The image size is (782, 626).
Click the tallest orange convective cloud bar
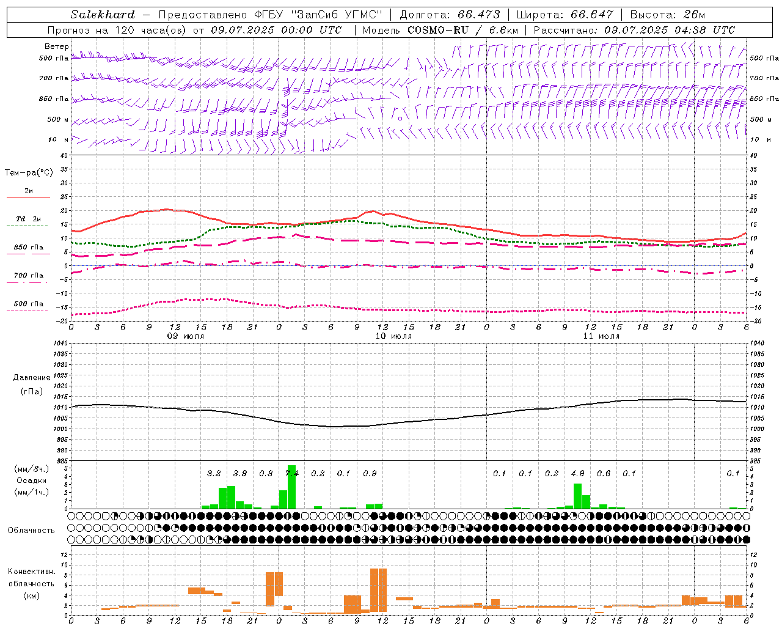click(379, 591)
